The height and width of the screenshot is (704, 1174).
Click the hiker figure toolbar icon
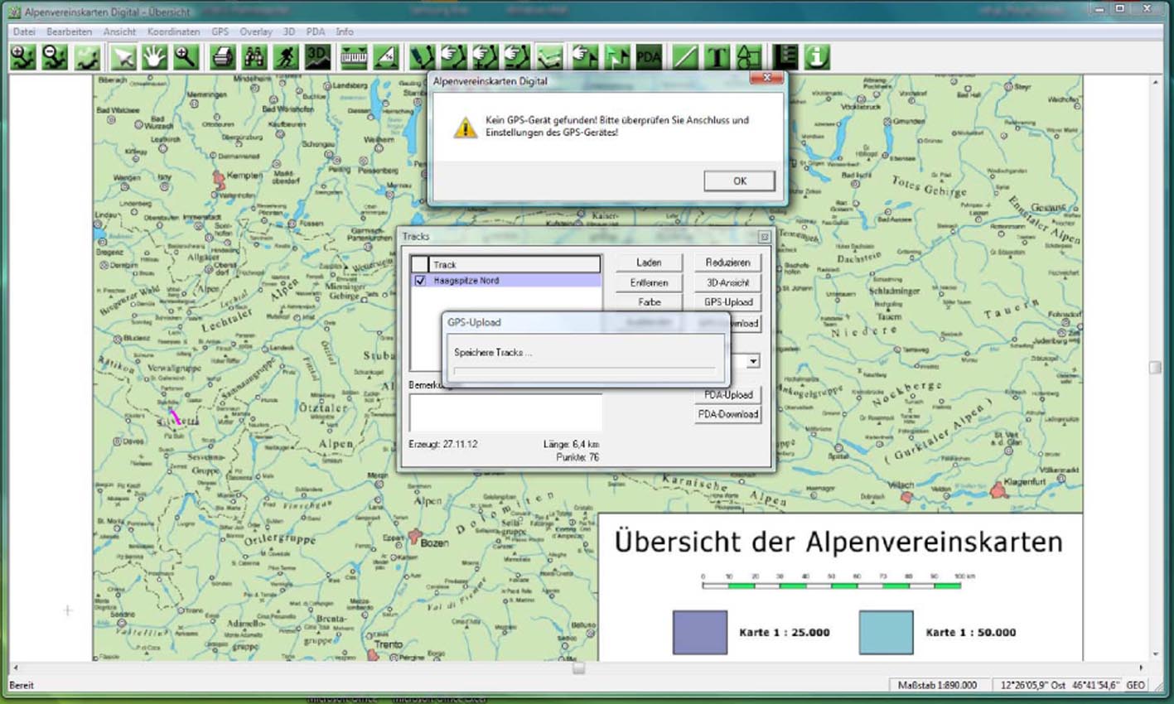pyautogui.click(x=286, y=57)
